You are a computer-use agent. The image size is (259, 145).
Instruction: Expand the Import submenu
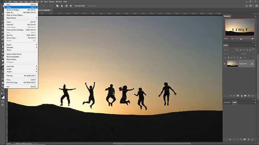[21, 71]
